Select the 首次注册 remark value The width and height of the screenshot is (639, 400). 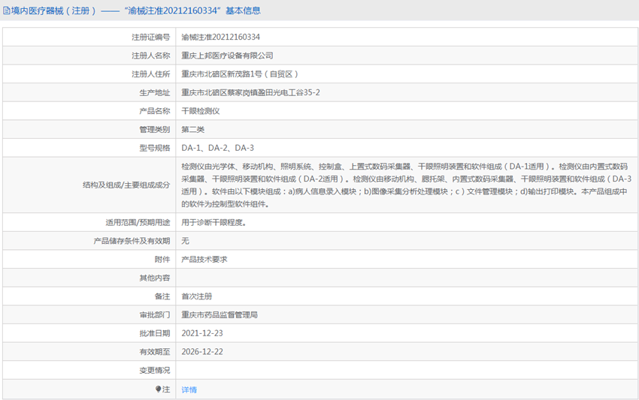point(196,296)
